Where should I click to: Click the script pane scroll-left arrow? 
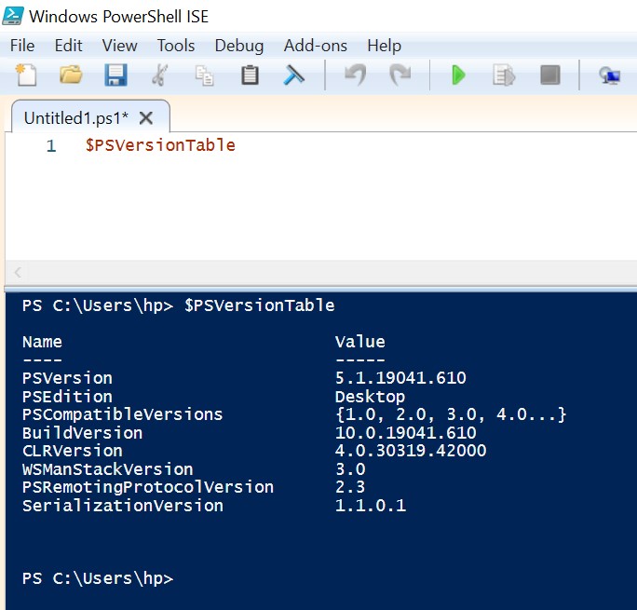[18, 272]
